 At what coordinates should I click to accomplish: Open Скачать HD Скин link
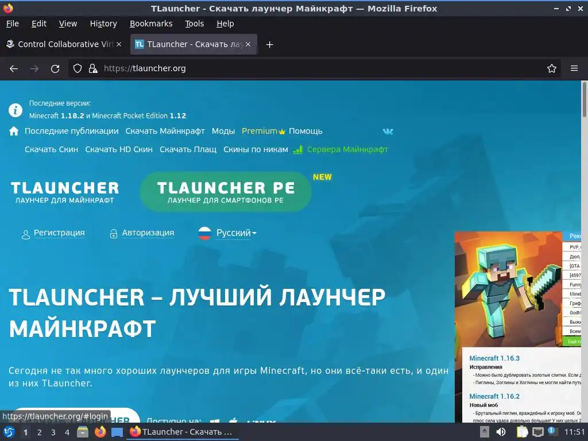119,149
